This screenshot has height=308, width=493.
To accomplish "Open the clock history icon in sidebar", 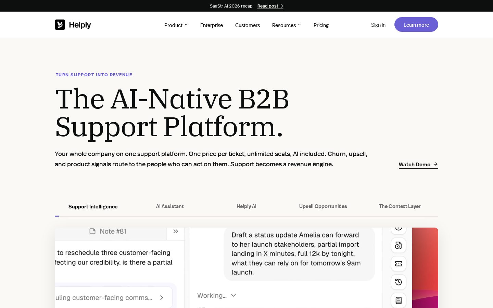I will (399, 282).
